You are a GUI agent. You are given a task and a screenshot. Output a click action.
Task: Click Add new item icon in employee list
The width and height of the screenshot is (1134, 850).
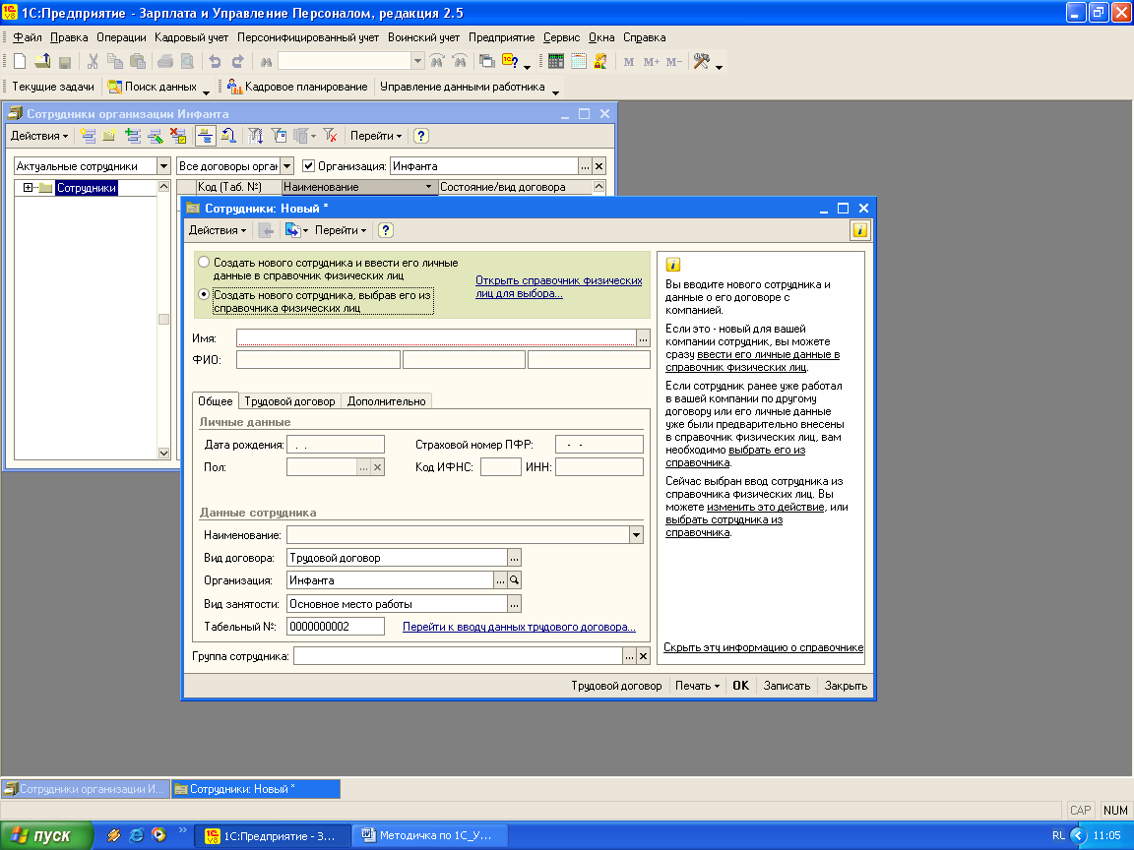pos(89,135)
